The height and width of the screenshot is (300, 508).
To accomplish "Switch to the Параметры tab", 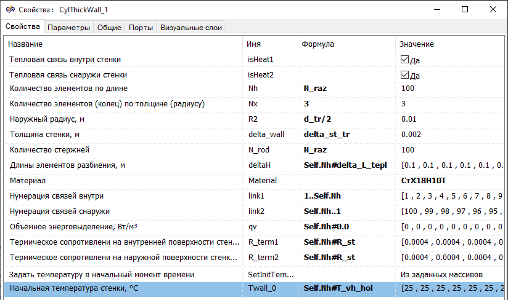I will (x=68, y=28).
